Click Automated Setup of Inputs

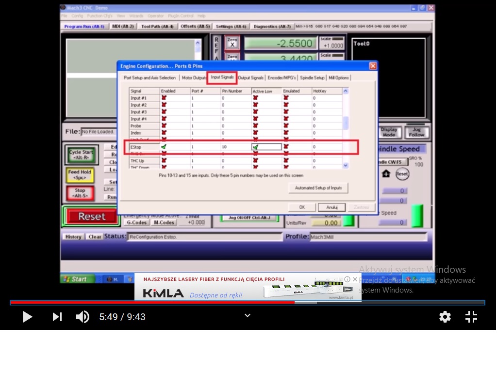318,188
